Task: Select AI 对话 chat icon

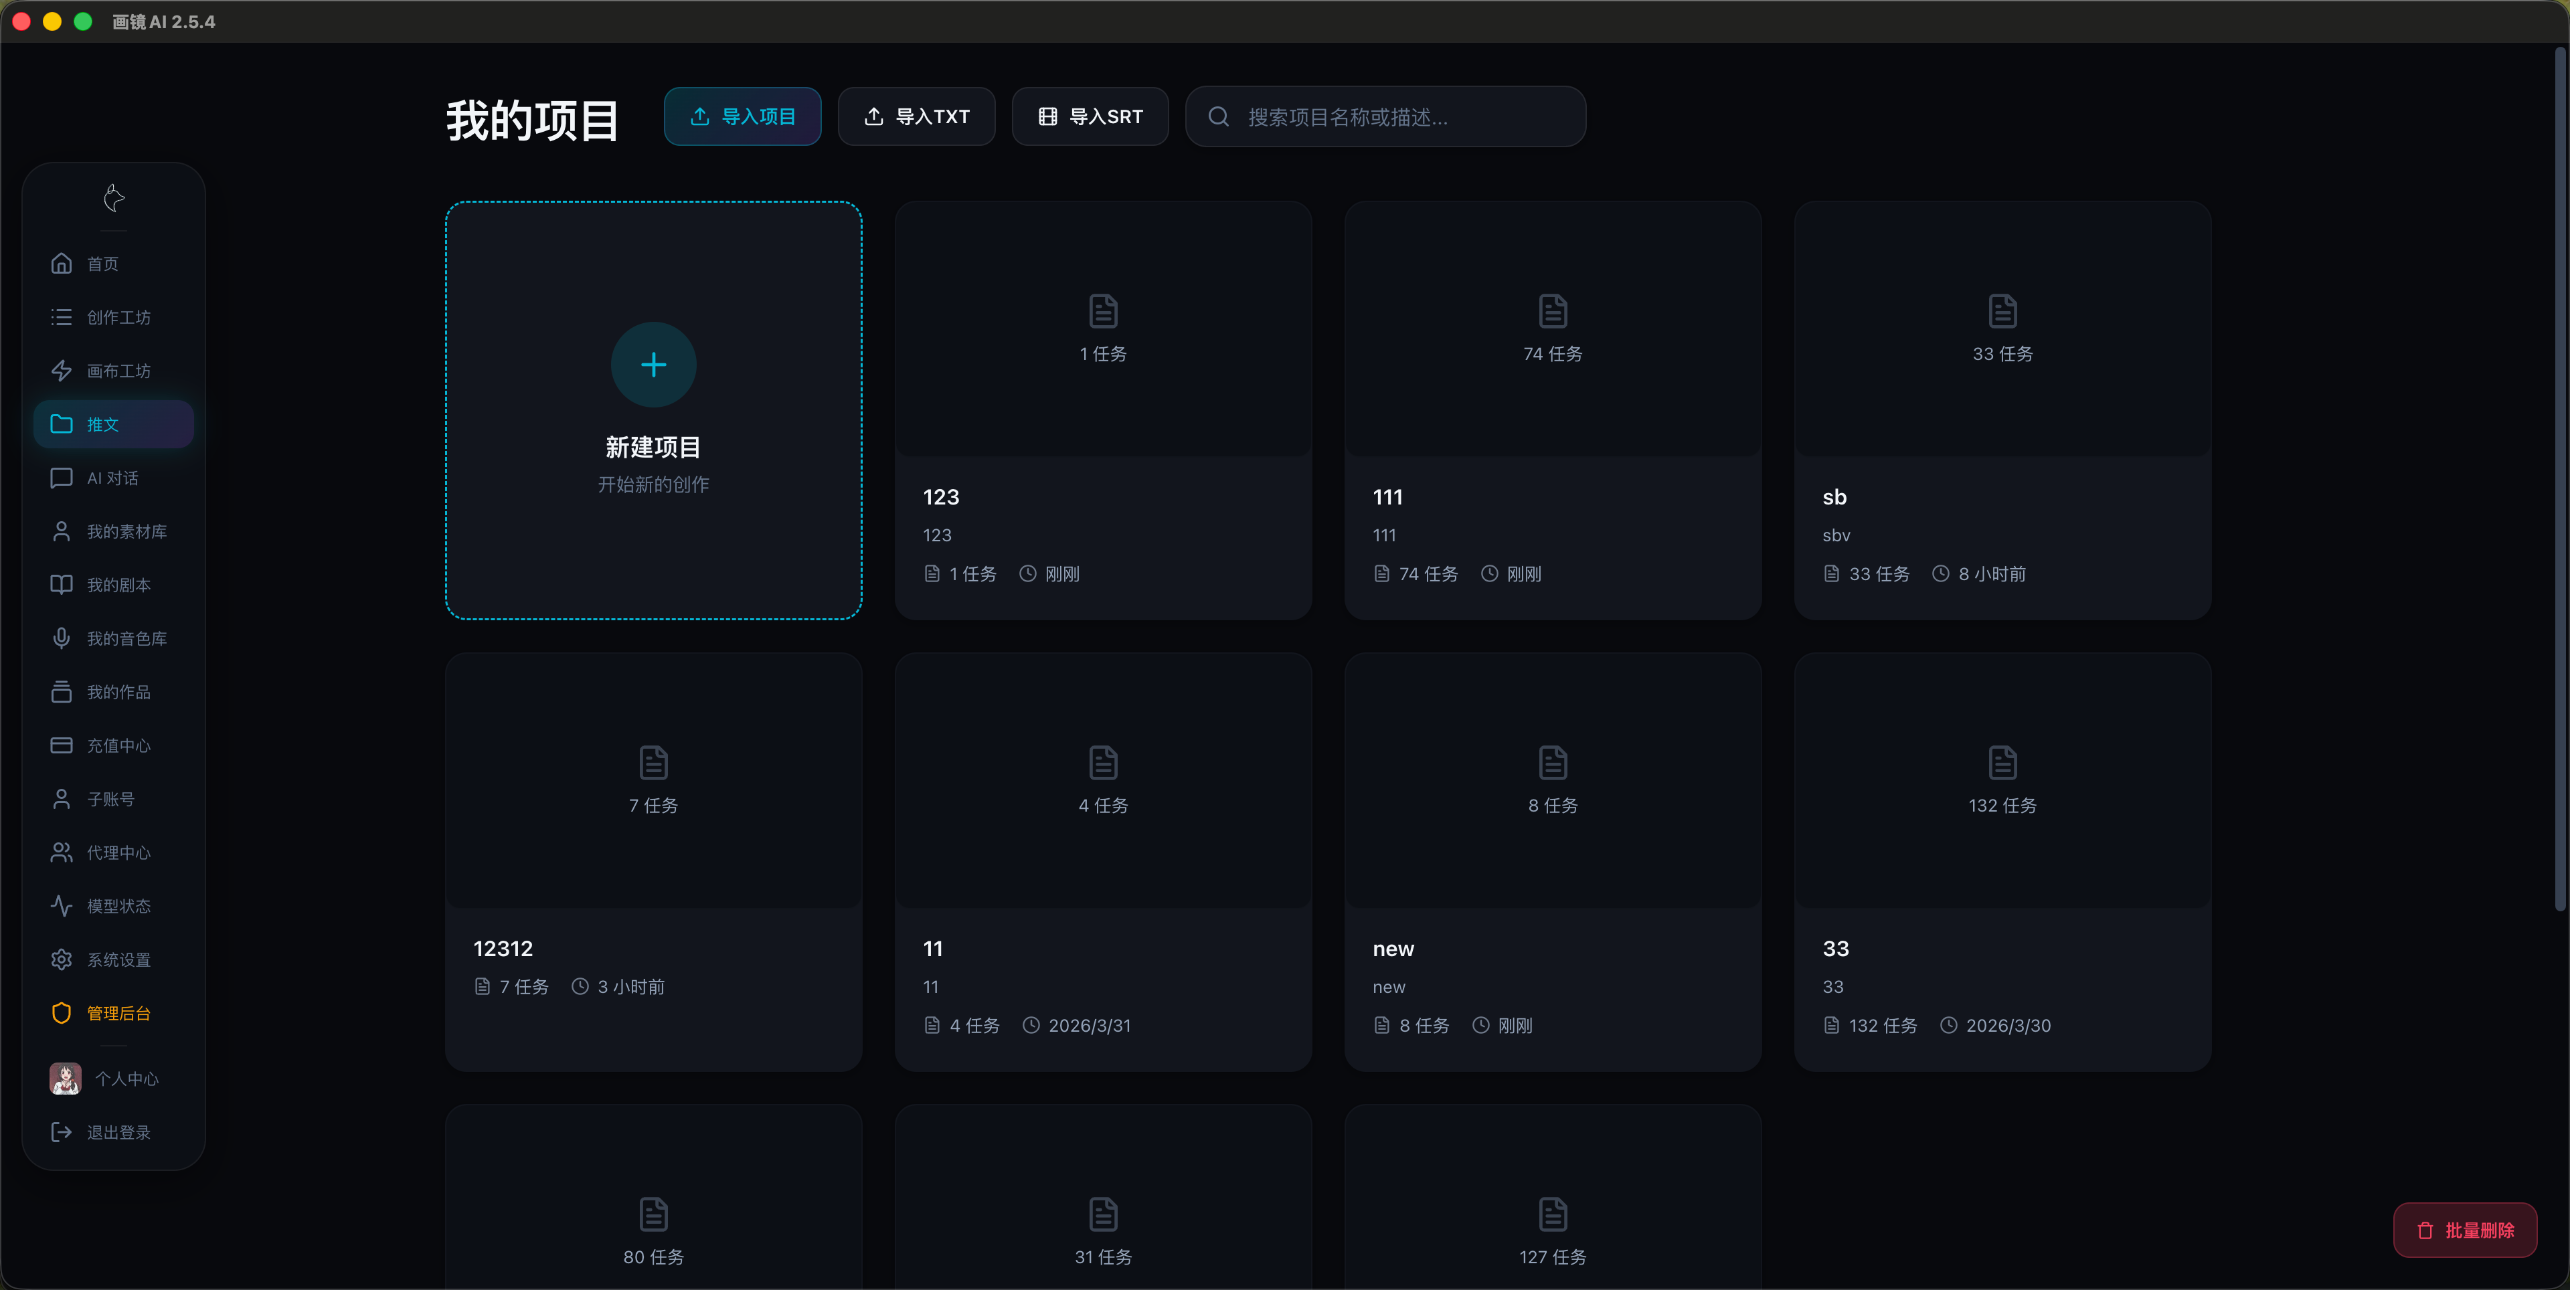Action: (x=62, y=478)
